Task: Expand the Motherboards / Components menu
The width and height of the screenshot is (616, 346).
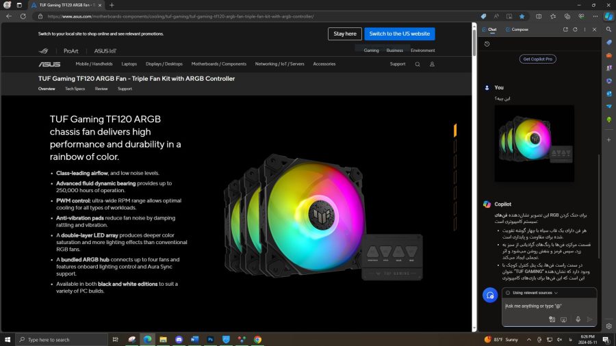Action: [x=218, y=64]
